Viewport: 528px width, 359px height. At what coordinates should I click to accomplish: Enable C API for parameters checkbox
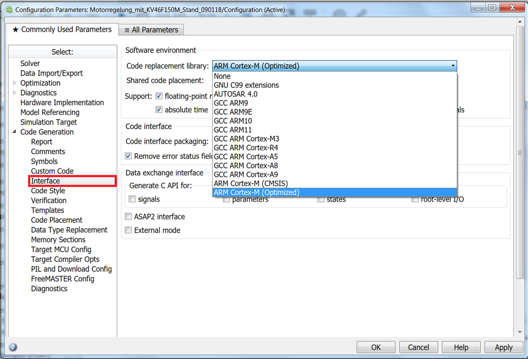tap(226, 200)
